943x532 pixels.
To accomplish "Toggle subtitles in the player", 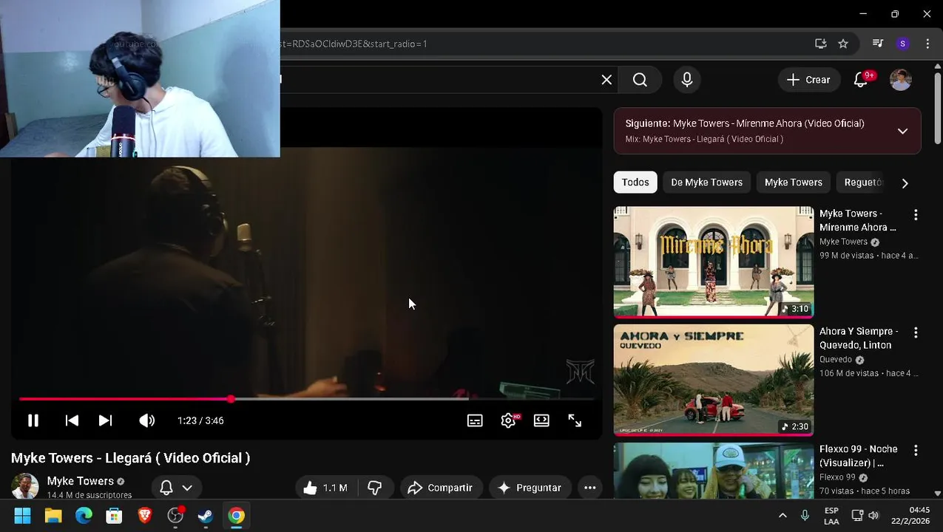I will [x=475, y=420].
